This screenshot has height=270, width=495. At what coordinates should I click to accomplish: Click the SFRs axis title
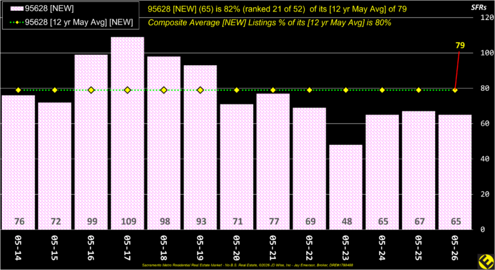479,8
